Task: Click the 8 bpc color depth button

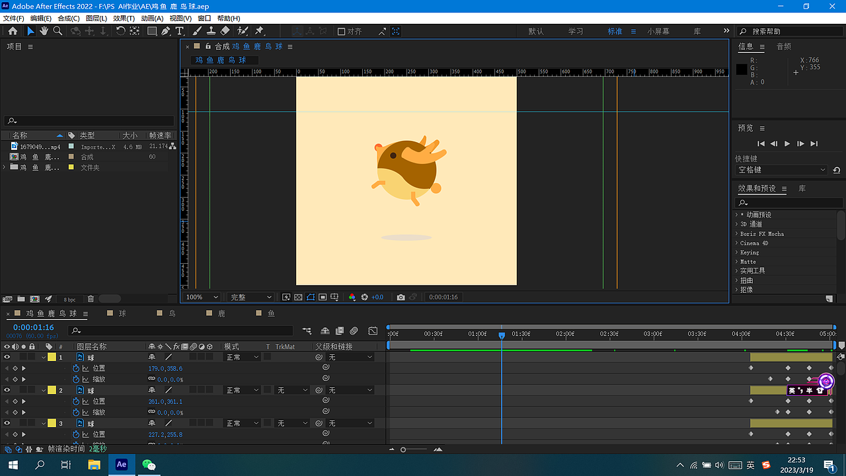Action: [70, 299]
